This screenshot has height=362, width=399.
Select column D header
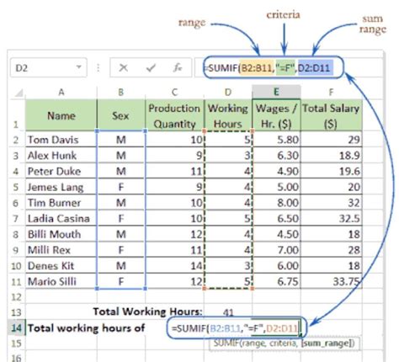[228, 93]
